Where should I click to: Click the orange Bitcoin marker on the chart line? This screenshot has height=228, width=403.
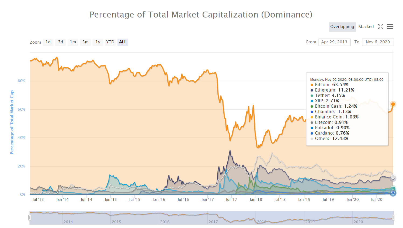393,104
